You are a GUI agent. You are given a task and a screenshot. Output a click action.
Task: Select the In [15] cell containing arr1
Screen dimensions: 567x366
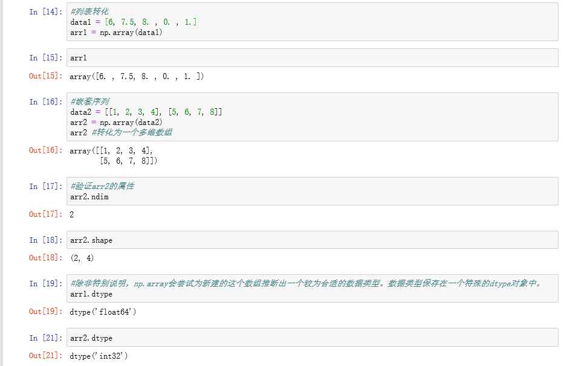click(312, 58)
